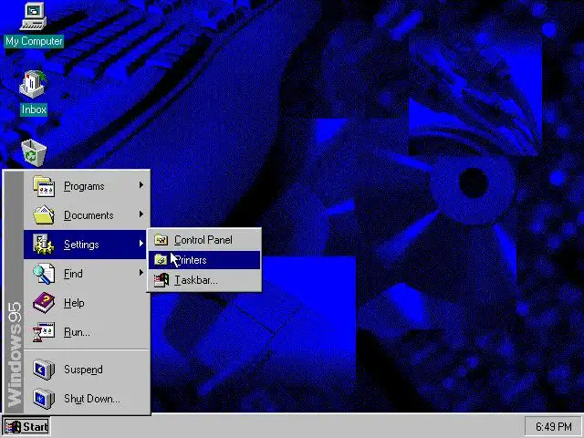Click the Suspend moon monitor icon
This screenshot has height=438, width=584.
click(x=44, y=369)
